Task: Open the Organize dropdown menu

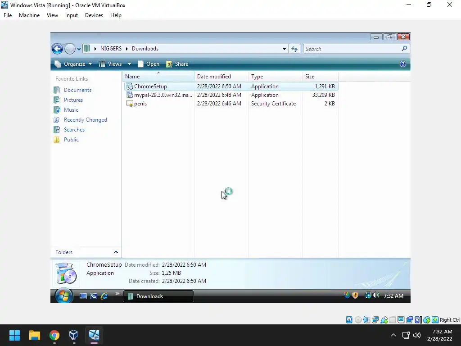Action: pyautogui.click(x=73, y=64)
